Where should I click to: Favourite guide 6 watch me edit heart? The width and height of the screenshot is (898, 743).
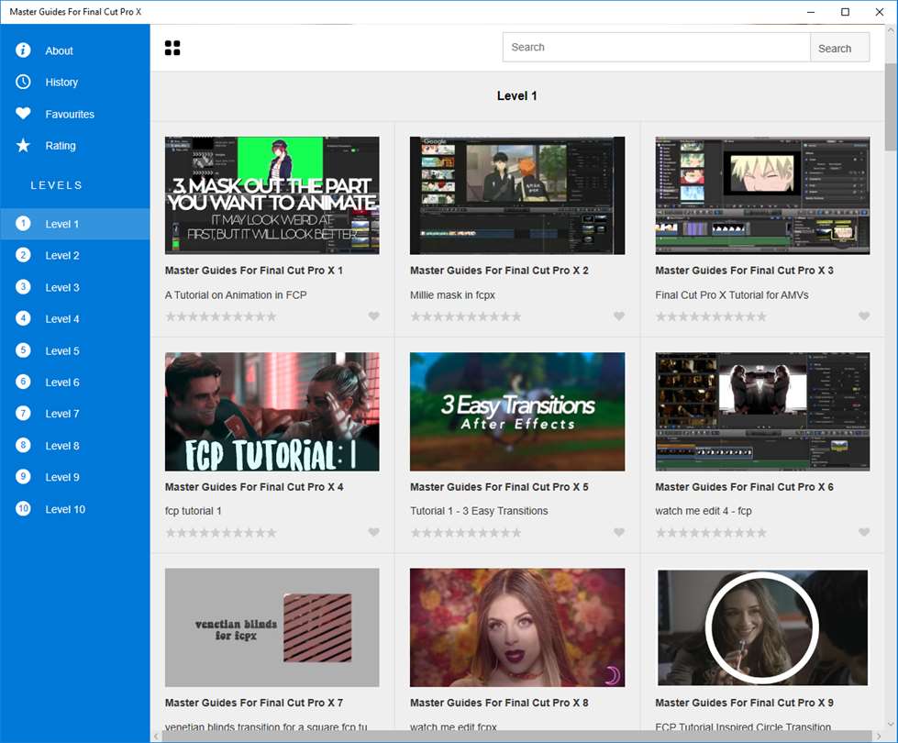864,532
